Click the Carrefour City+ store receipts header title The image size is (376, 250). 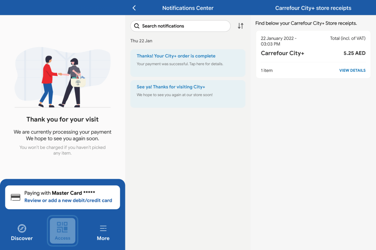click(313, 8)
